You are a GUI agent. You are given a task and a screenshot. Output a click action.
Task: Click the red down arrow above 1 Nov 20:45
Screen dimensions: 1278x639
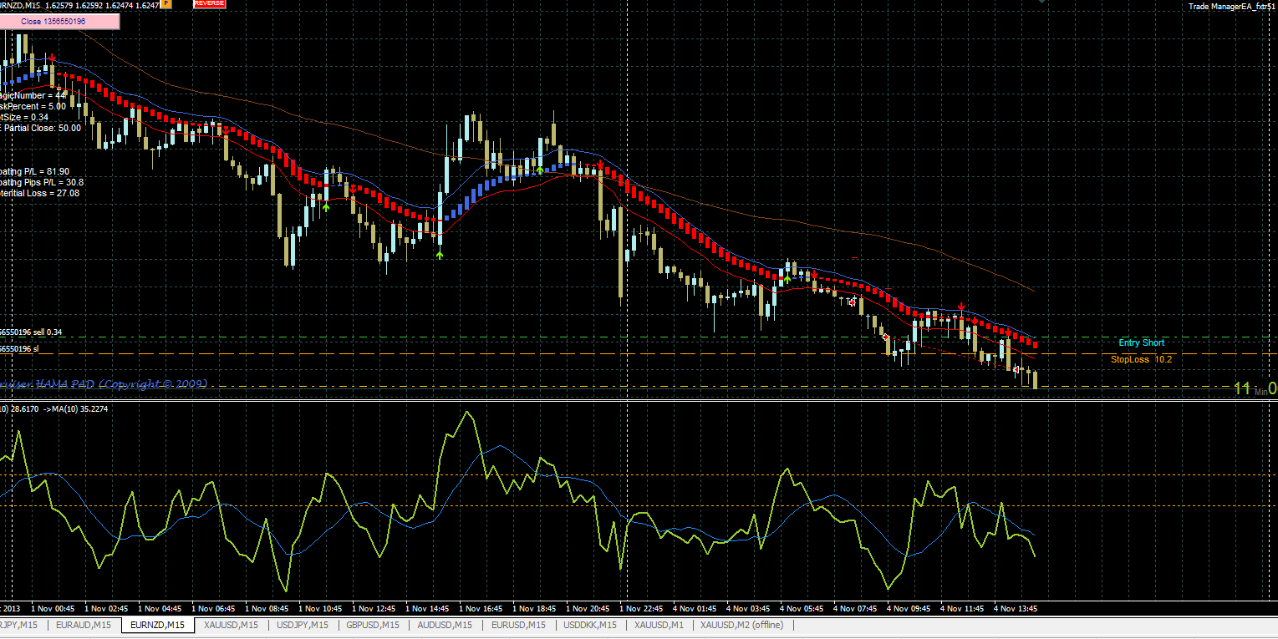click(x=600, y=165)
